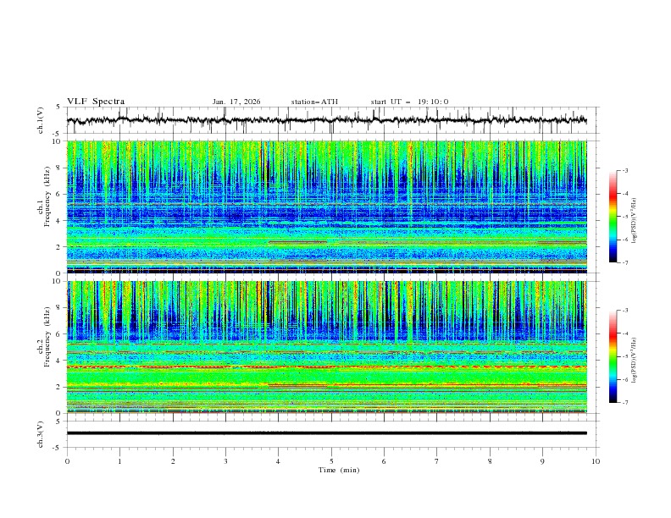The width and height of the screenshot is (671, 518).
Task: Click the "-3" tick on lower color bar
Action: [x=624, y=311]
